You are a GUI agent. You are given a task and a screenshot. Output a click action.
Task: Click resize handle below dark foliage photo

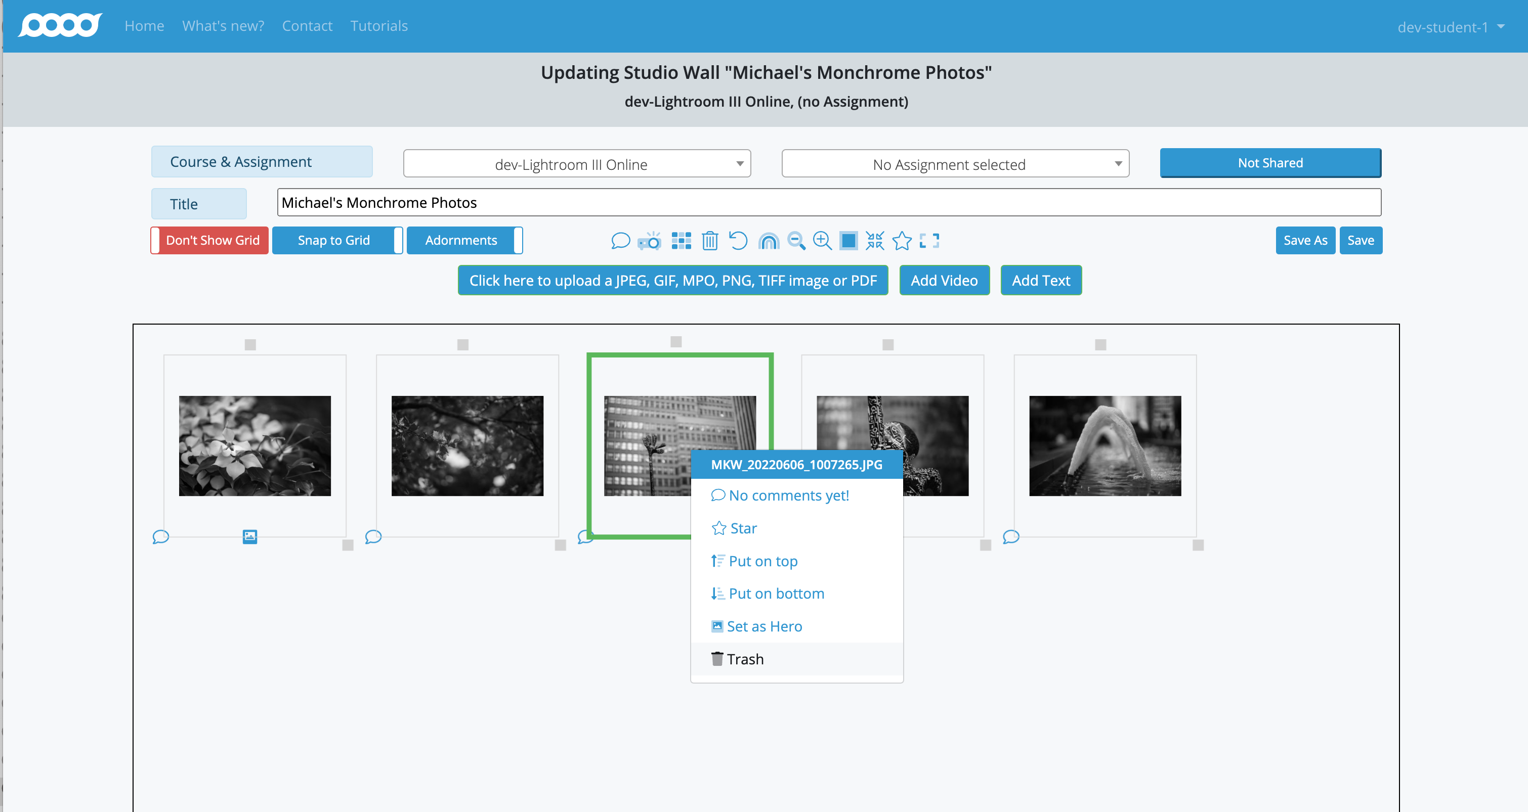[560, 545]
